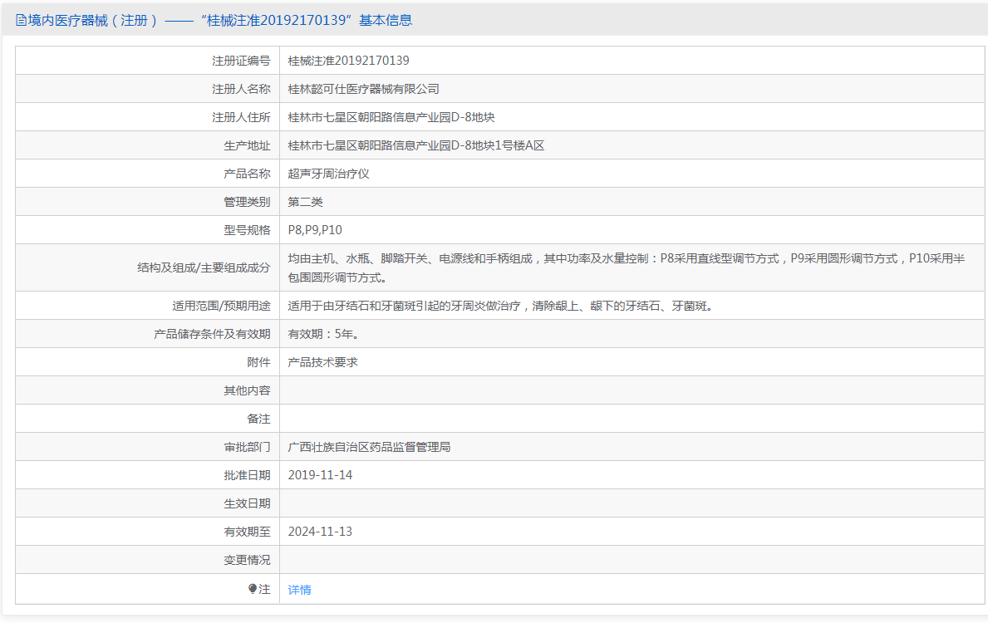The image size is (988, 623).
Task: Click the empty 备注 value cell
Action: pos(632,419)
